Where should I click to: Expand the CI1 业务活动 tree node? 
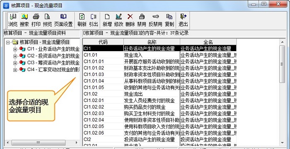coord(15,49)
